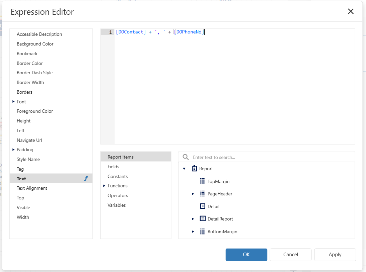366x272 pixels.
Task: Select the Foreground Color property
Action: pos(35,111)
